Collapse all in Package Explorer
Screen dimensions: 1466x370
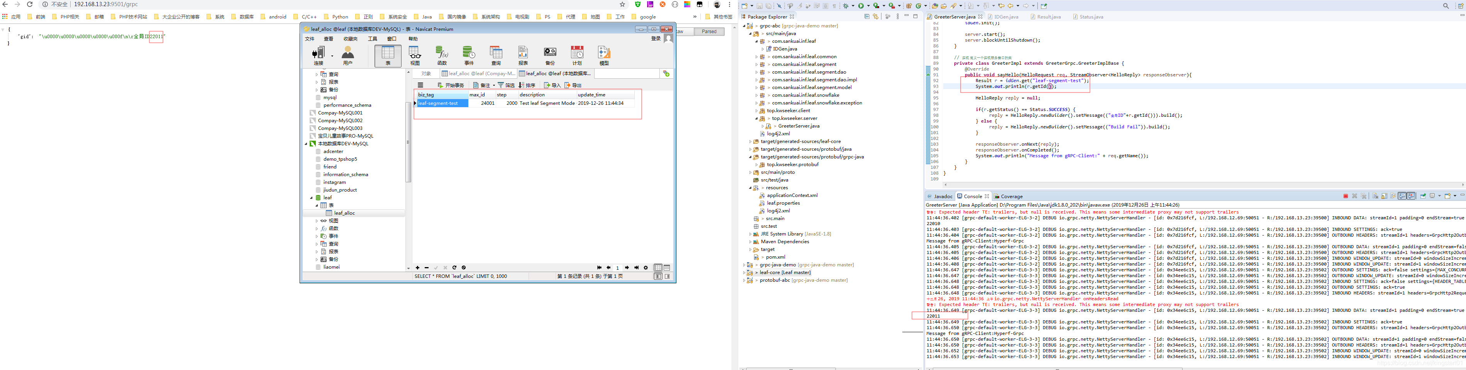(x=867, y=17)
